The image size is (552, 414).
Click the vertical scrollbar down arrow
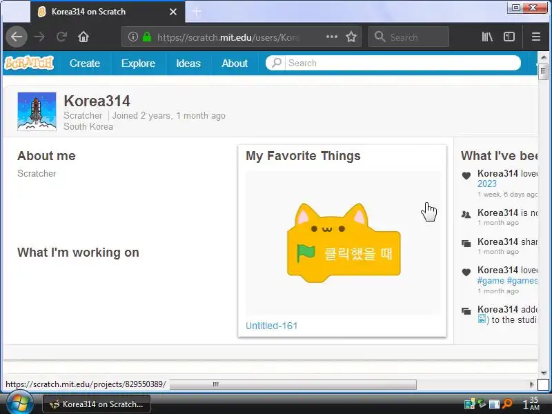[544, 373]
